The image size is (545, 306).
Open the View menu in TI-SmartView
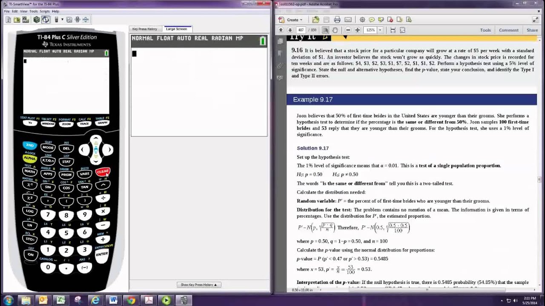click(x=23, y=11)
